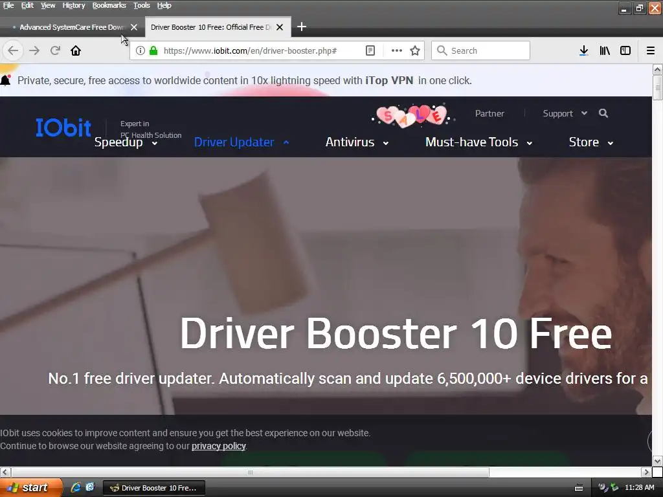
Task: Launch Internet Explorer from quick launch
Action: pos(76,487)
